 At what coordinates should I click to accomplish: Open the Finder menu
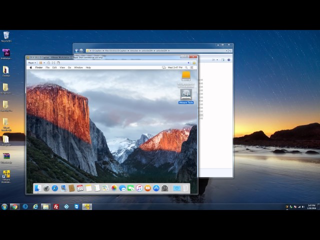point(39,67)
